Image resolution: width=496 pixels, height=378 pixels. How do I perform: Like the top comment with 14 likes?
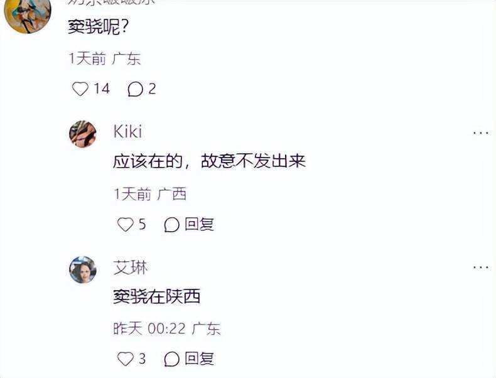tap(80, 89)
